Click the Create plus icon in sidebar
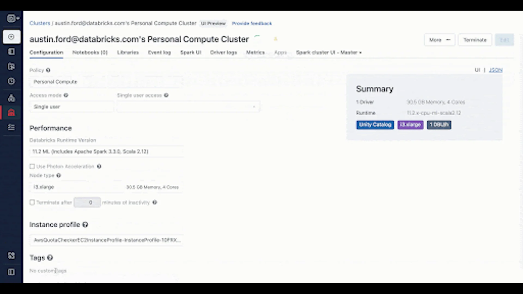 coord(11,37)
